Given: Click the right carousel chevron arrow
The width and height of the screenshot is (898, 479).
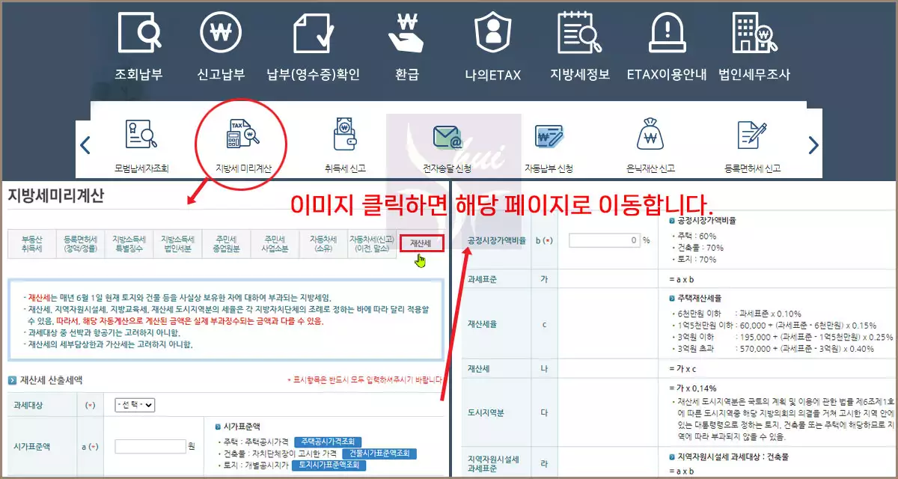Looking at the screenshot, I should point(813,144).
